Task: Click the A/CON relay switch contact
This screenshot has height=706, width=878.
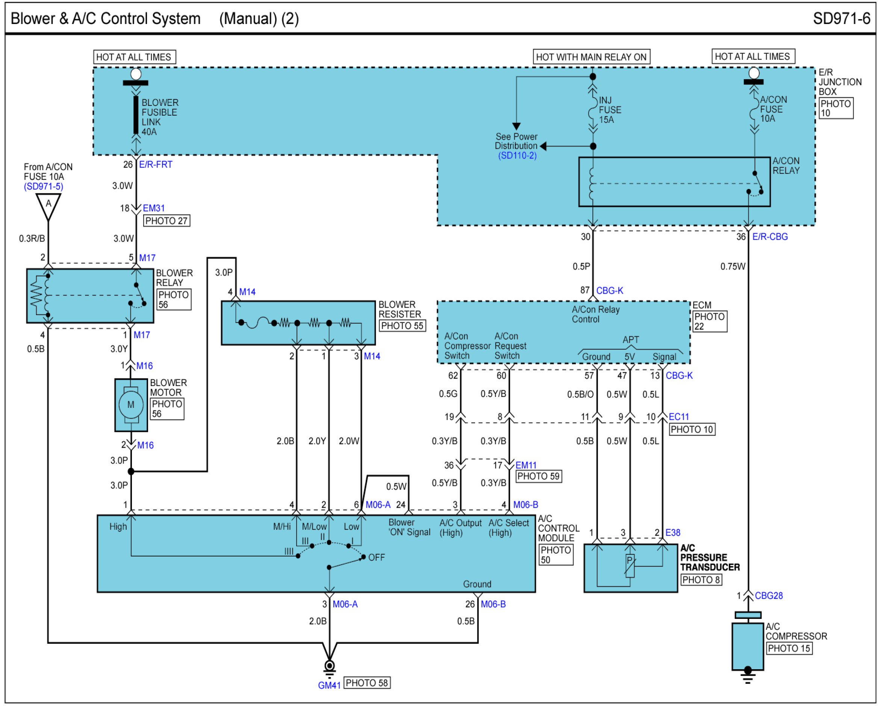Action: [757, 182]
